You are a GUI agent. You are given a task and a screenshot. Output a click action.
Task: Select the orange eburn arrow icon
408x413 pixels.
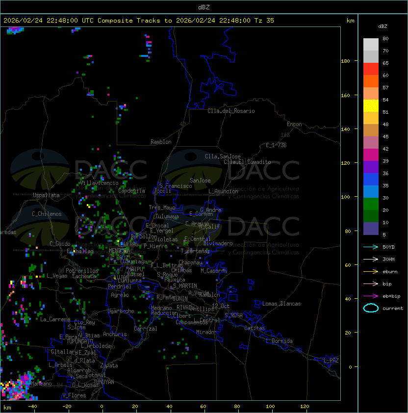[371, 271]
